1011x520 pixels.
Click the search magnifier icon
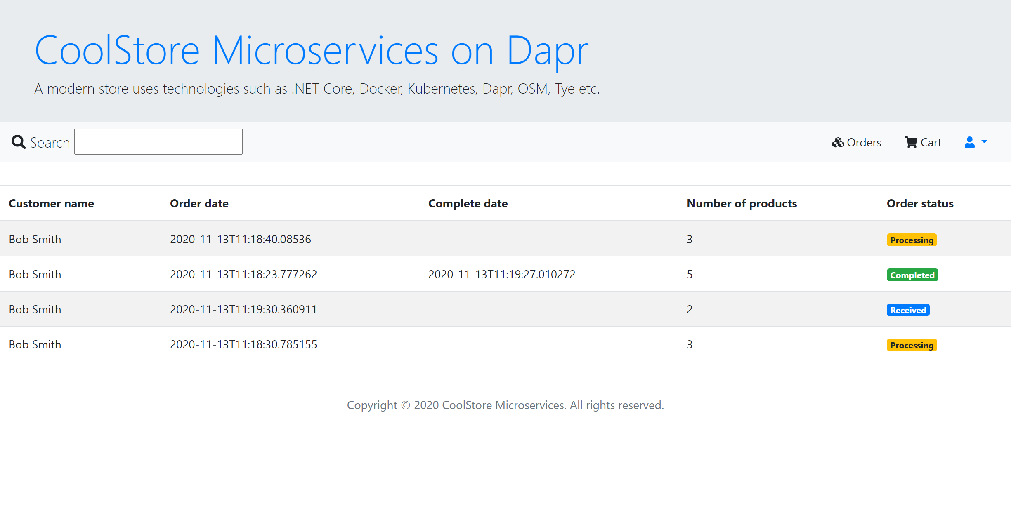pyautogui.click(x=19, y=142)
